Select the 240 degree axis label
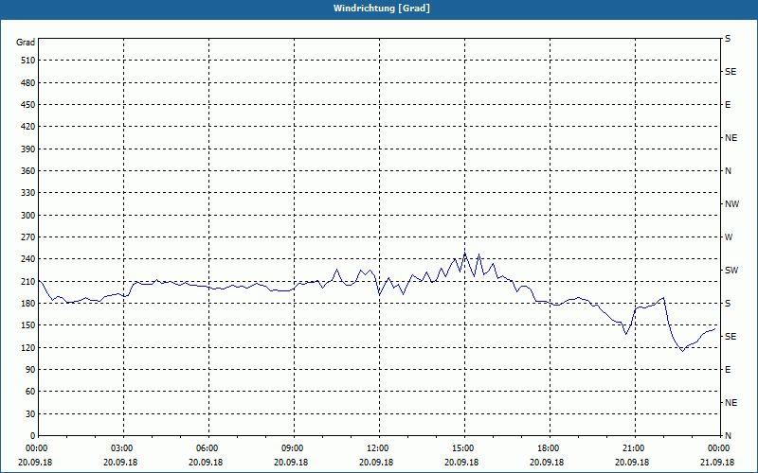Viewport: 758px width, 473px height. (x=28, y=259)
